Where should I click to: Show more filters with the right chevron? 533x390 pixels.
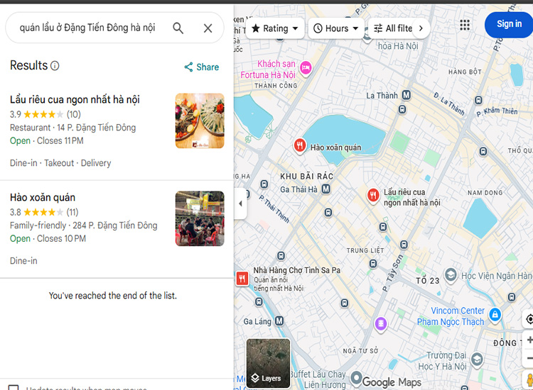[421, 28]
